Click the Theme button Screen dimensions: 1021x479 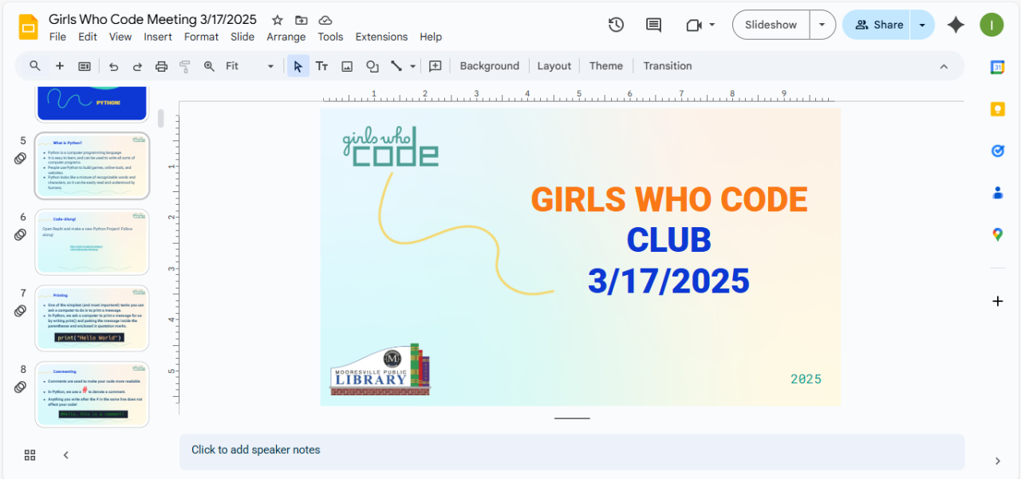[x=606, y=66]
